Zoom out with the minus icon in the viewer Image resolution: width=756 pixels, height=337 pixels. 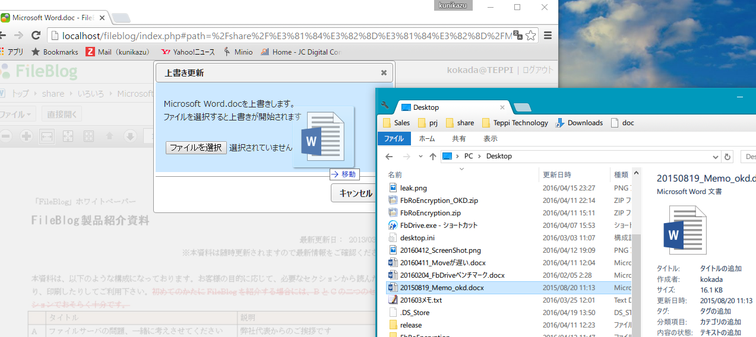click(6, 136)
